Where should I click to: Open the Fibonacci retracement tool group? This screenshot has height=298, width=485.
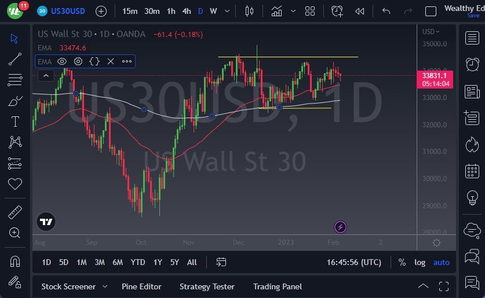point(15,80)
